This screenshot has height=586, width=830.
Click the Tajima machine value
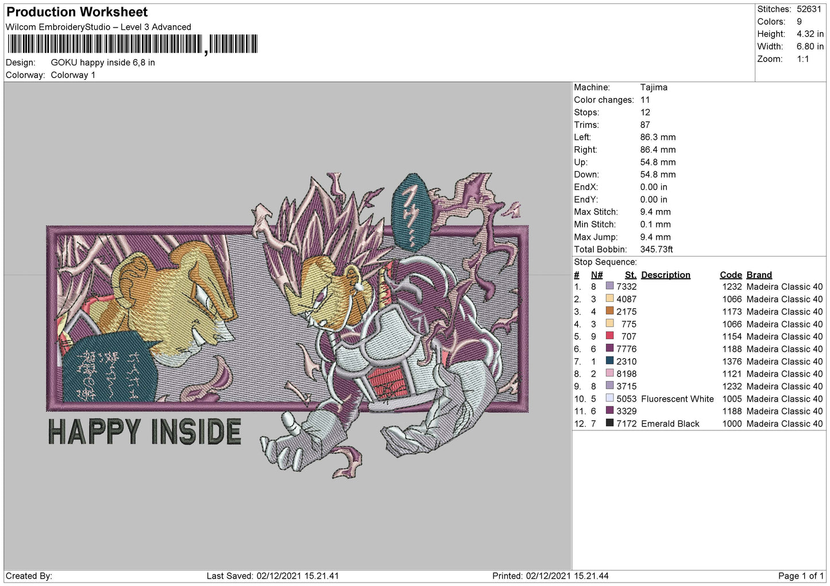[654, 87]
